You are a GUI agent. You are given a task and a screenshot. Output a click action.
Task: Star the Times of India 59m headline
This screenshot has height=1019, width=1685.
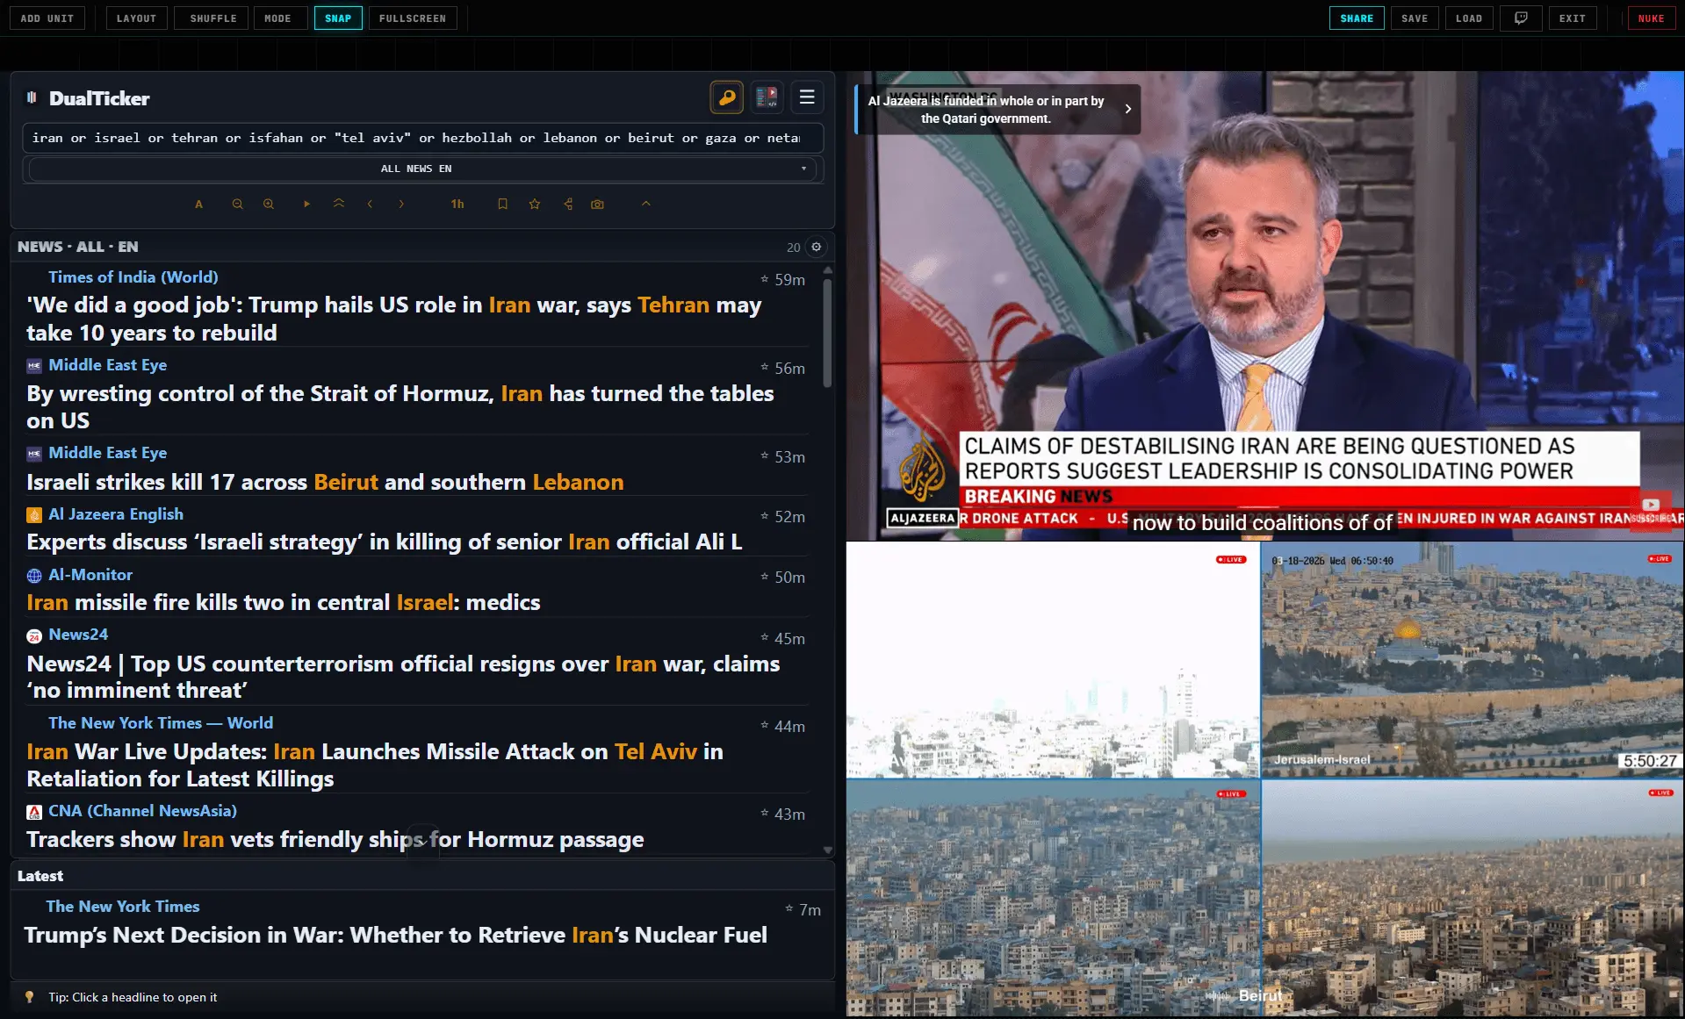coord(764,279)
